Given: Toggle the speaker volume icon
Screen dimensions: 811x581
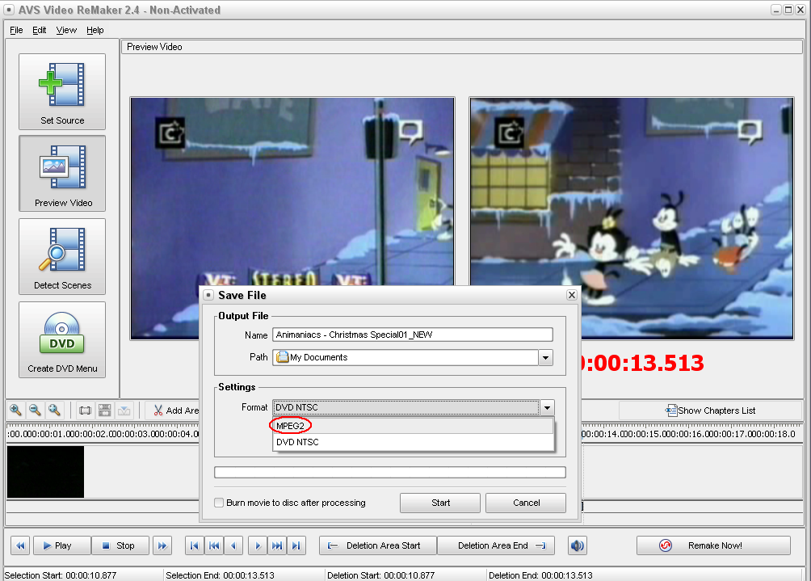Looking at the screenshot, I should click(578, 545).
